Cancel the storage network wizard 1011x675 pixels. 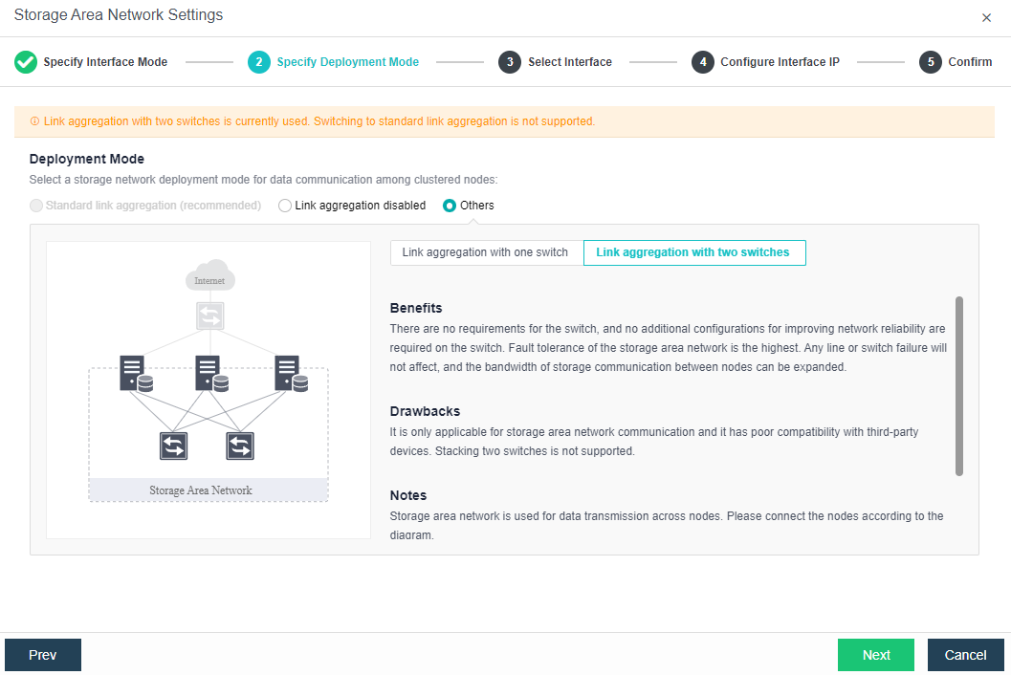point(965,655)
